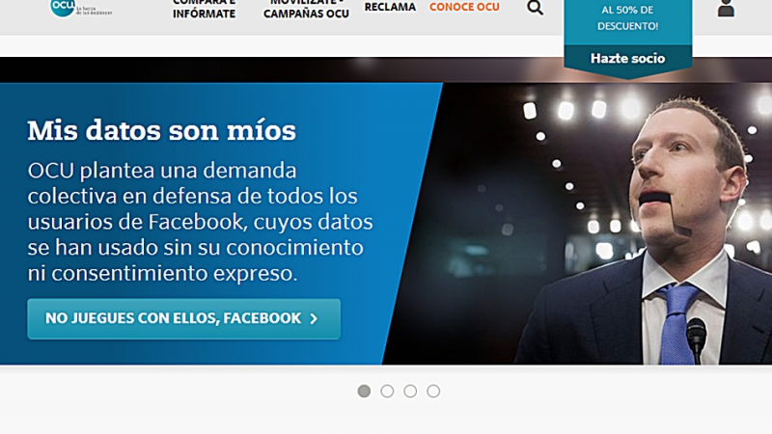Click the OCU tagline beside the logo
The image size is (772, 434).
coord(94,11)
